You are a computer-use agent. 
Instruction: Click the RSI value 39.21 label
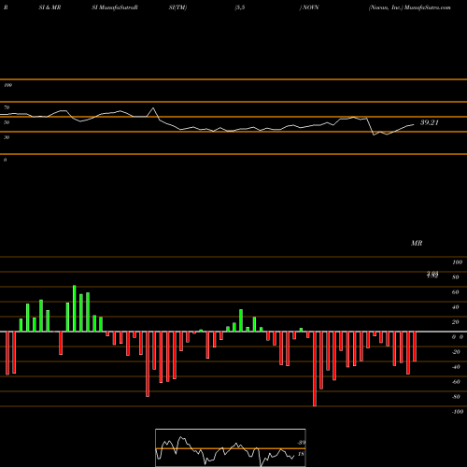point(430,122)
